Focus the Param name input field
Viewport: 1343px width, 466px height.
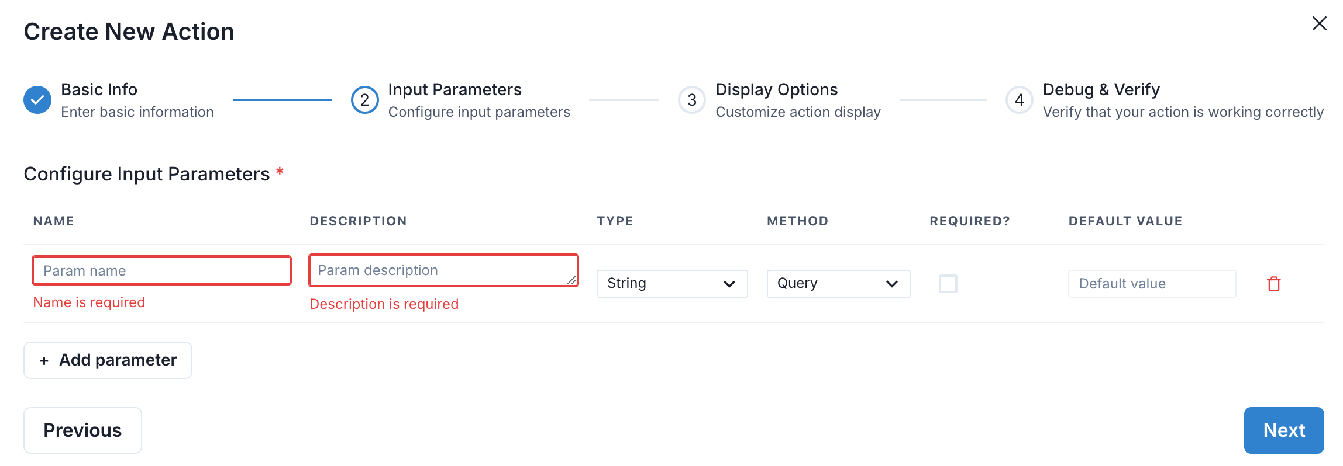[161, 271]
